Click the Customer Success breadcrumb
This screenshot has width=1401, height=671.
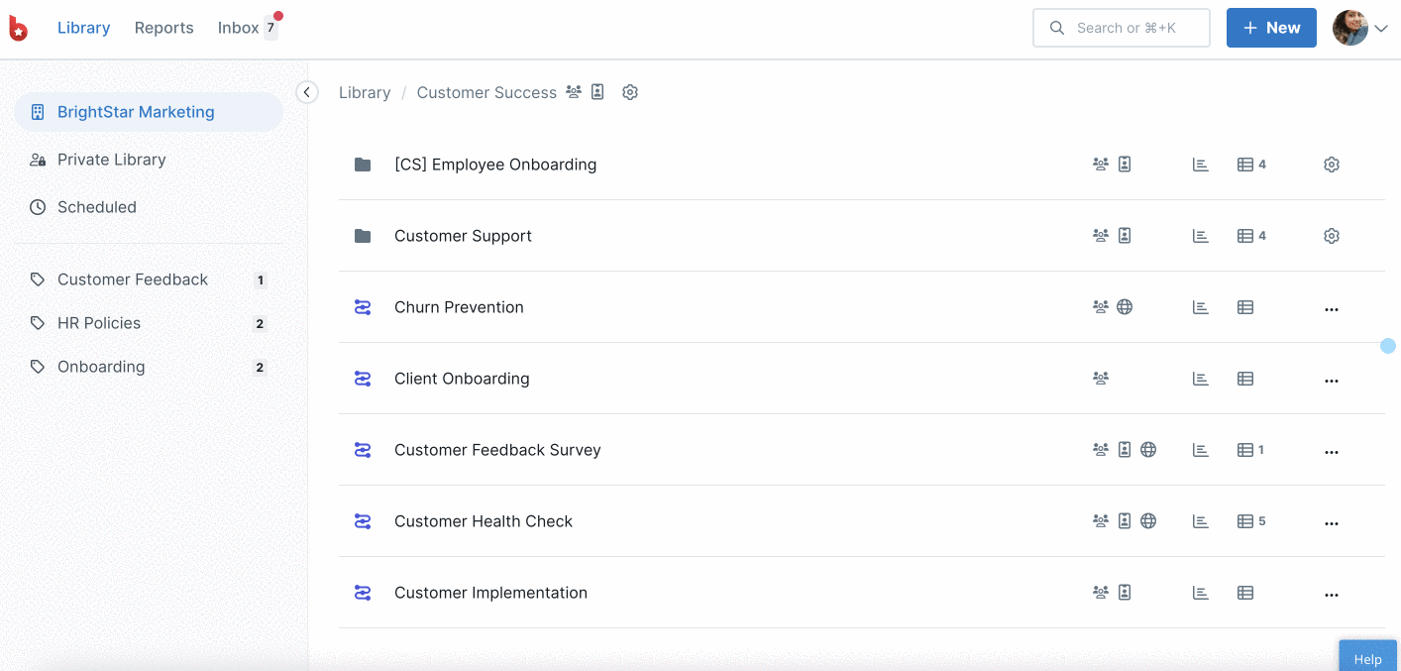pyautogui.click(x=486, y=92)
